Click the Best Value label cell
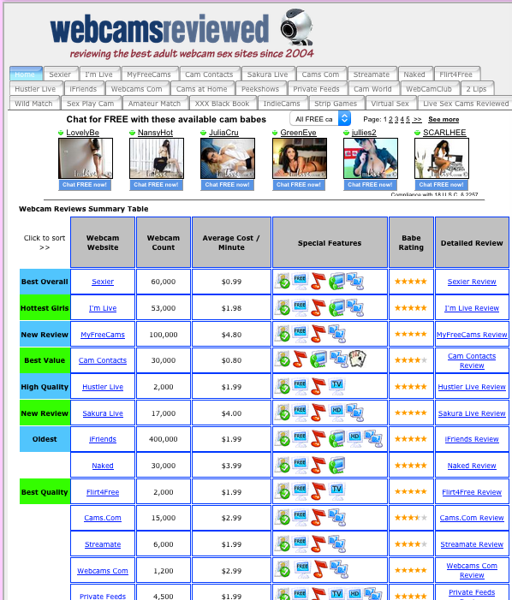512x600 pixels. click(x=45, y=360)
